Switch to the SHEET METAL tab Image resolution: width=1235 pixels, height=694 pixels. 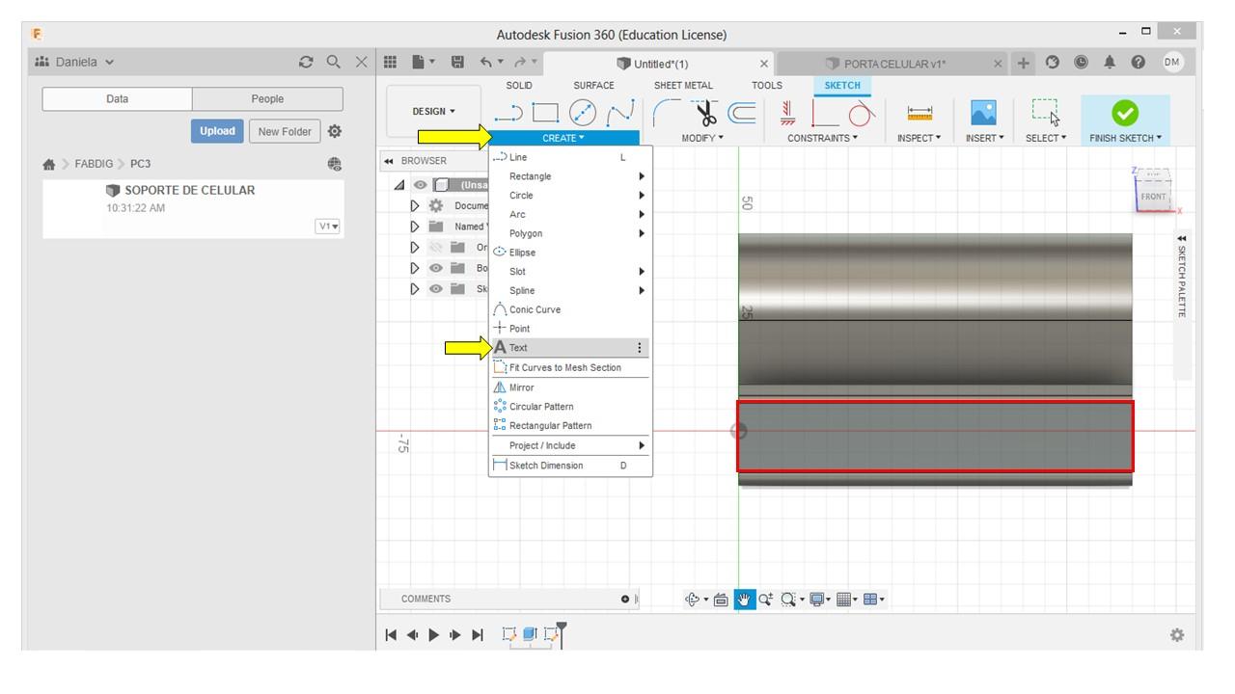[x=683, y=86]
